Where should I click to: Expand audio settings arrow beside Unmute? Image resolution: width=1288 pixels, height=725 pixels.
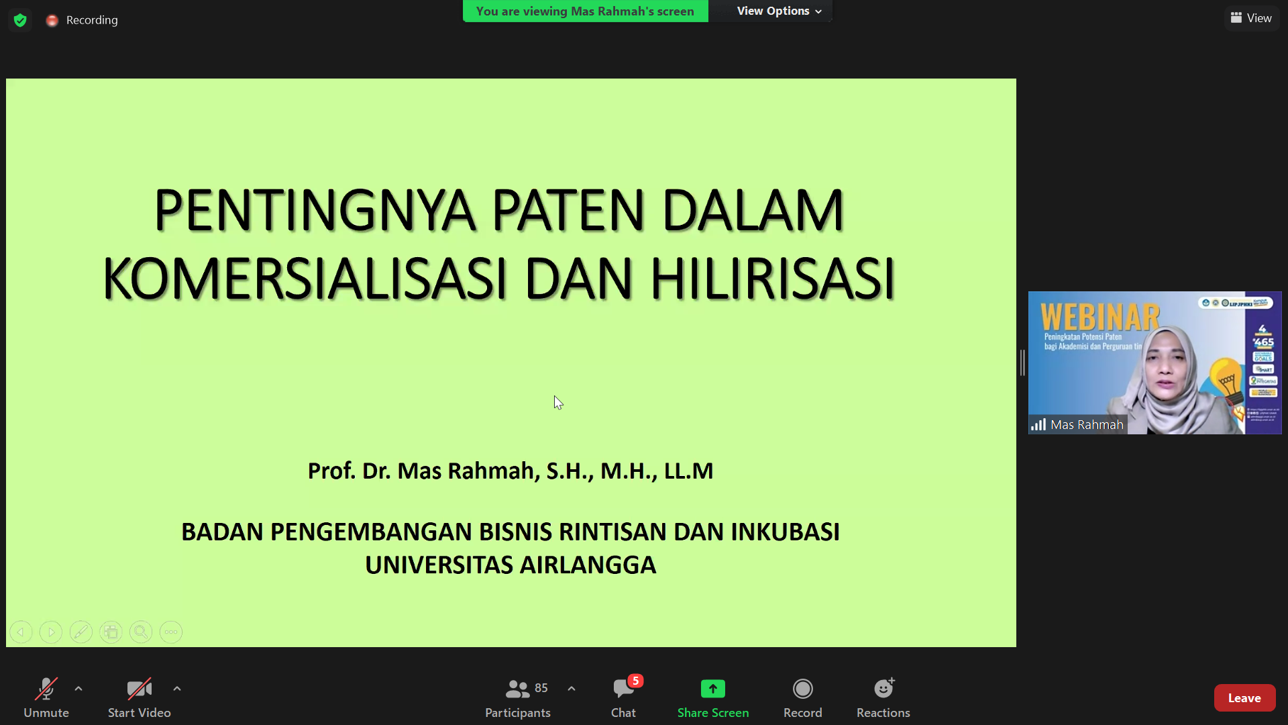point(78,689)
